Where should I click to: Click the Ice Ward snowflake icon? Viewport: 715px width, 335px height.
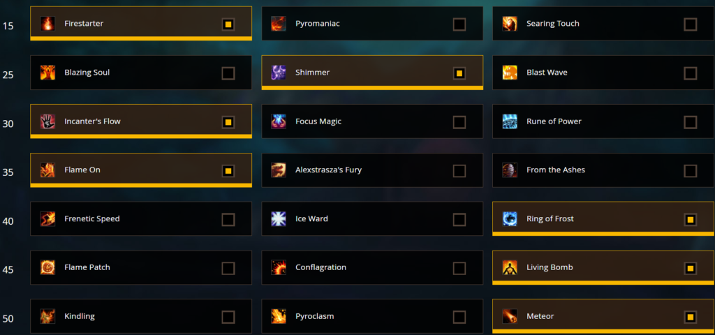pyautogui.click(x=279, y=218)
